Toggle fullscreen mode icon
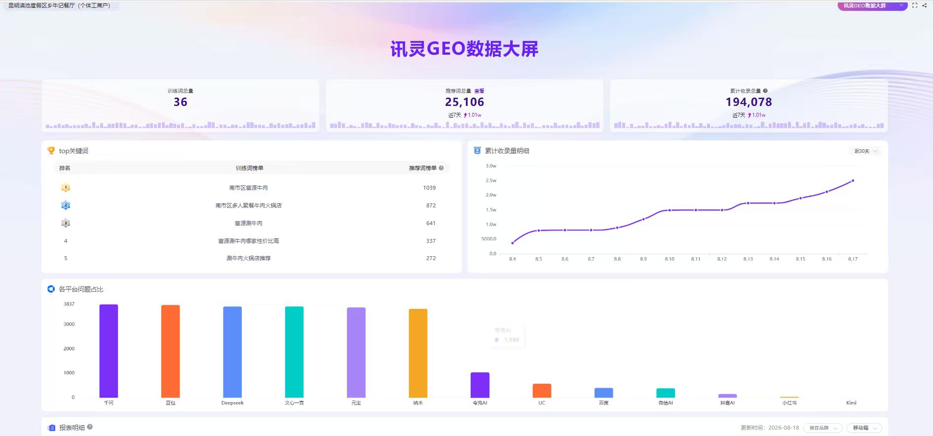Screen dimensions: 933x436 915,5
